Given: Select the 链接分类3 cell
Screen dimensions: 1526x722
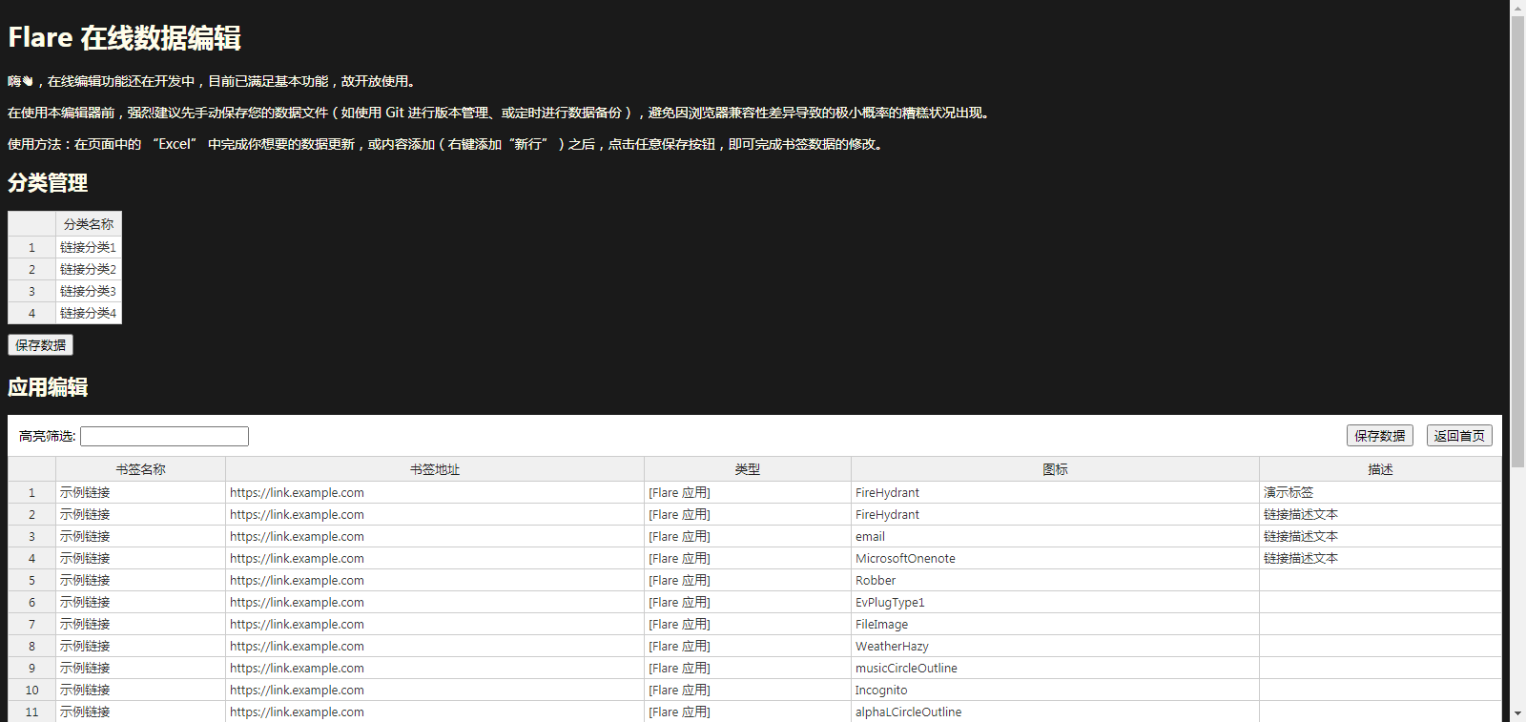Looking at the screenshot, I should (88, 291).
